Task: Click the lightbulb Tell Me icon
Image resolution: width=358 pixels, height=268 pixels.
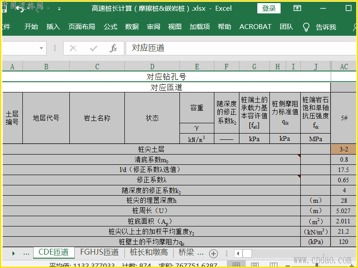Action: click(306, 27)
